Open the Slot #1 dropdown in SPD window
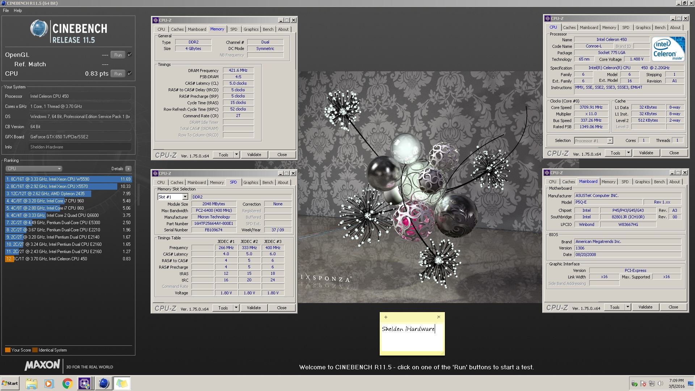695x391 pixels. [185, 197]
